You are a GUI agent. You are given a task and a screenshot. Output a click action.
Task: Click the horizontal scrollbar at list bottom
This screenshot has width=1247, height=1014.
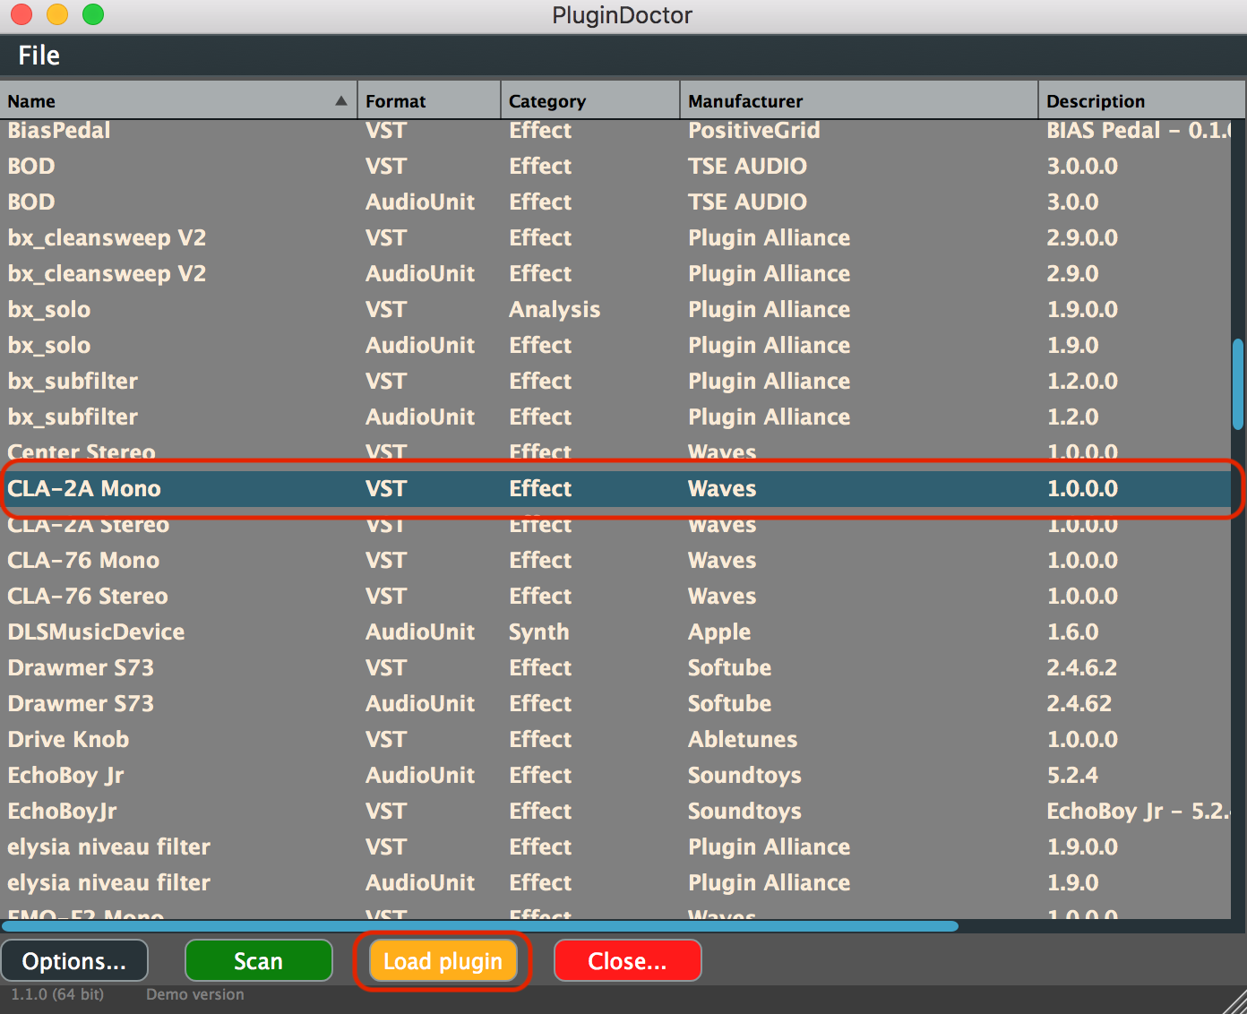point(480,926)
